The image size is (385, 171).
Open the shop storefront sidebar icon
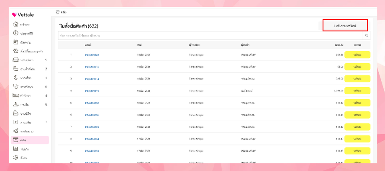point(15,114)
